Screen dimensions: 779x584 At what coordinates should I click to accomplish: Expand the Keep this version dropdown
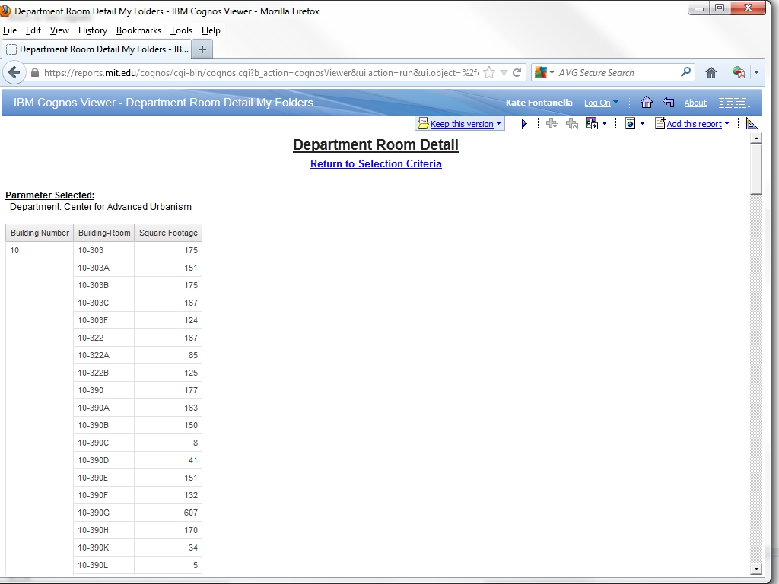[x=499, y=124]
